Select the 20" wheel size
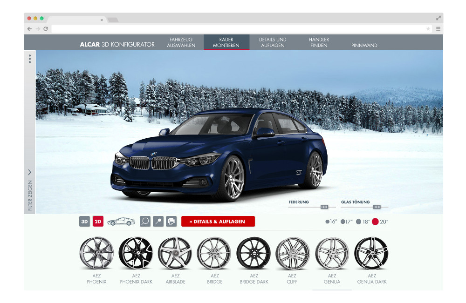This screenshot has height=303, width=466. coord(380,222)
